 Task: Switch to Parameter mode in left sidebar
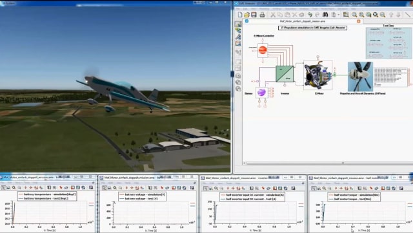[238, 37]
